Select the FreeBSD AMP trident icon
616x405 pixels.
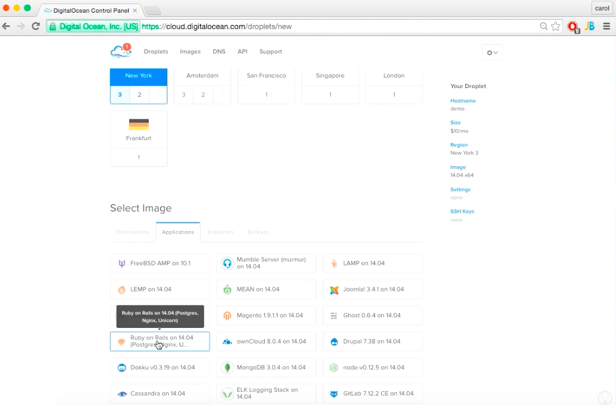122,264
